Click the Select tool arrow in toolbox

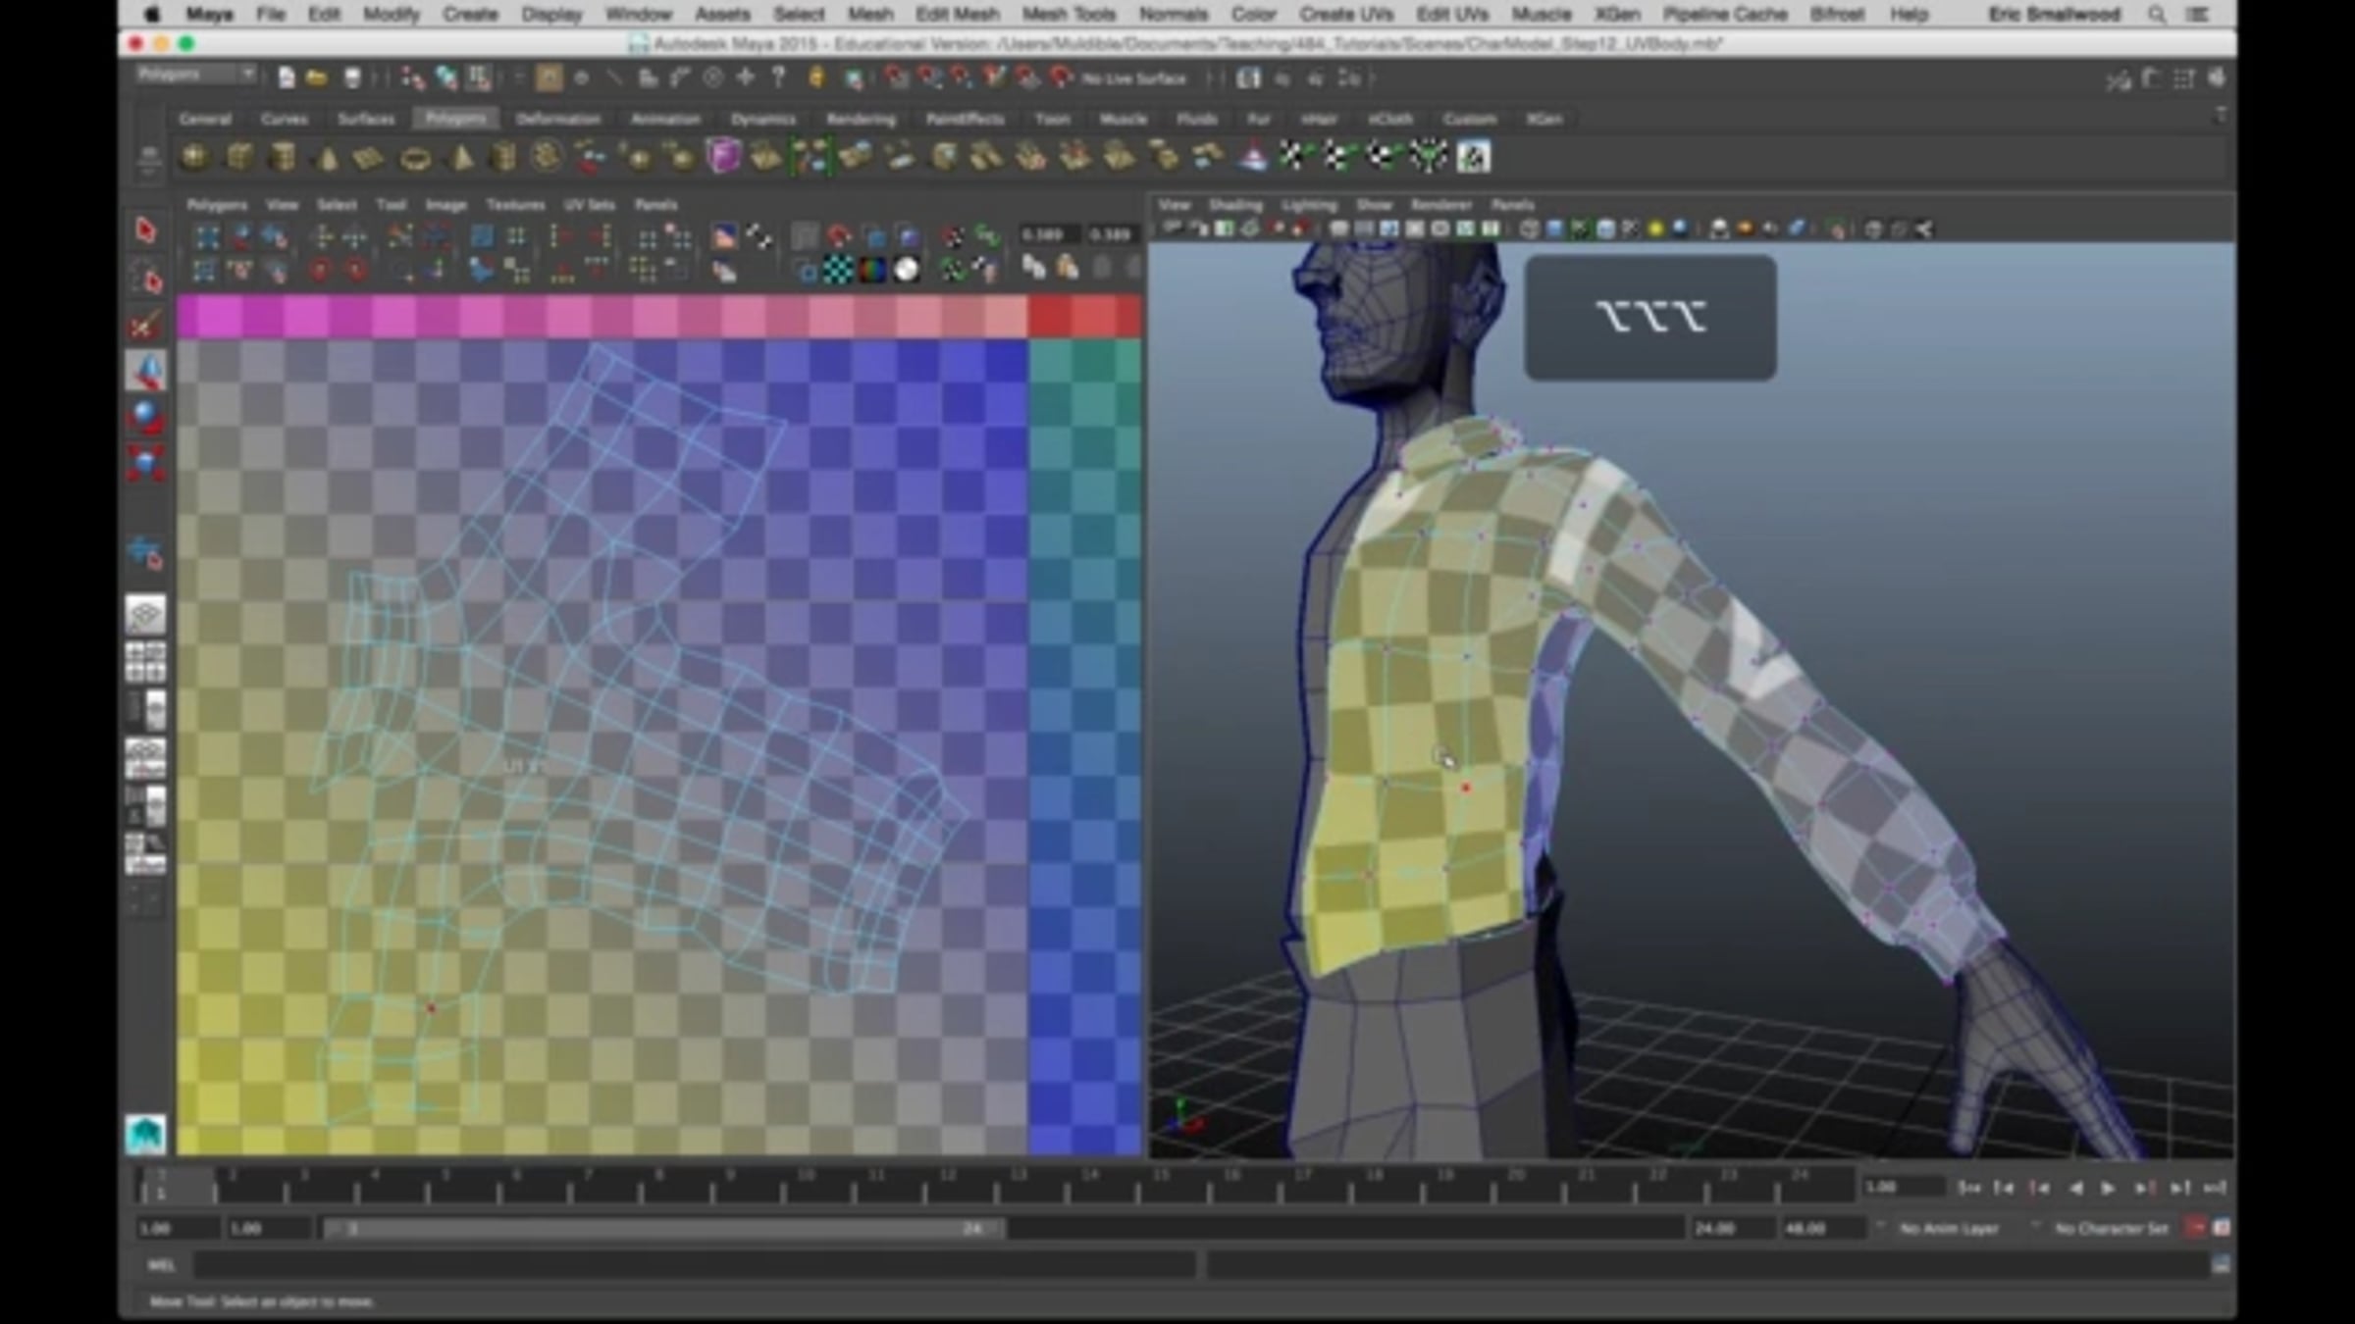145,230
